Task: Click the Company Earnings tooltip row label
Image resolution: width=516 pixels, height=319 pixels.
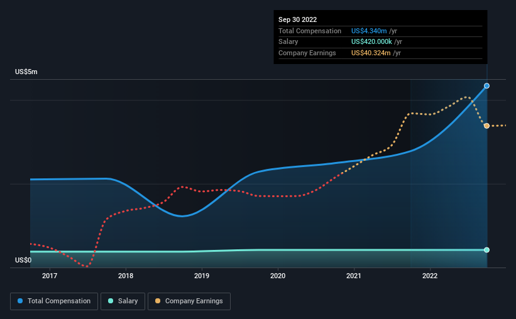Action: 307,53
